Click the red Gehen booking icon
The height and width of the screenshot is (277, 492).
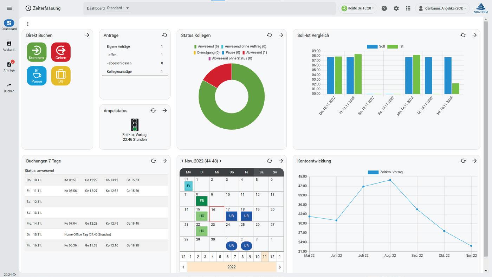pyautogui.click(x=61, y=52)
